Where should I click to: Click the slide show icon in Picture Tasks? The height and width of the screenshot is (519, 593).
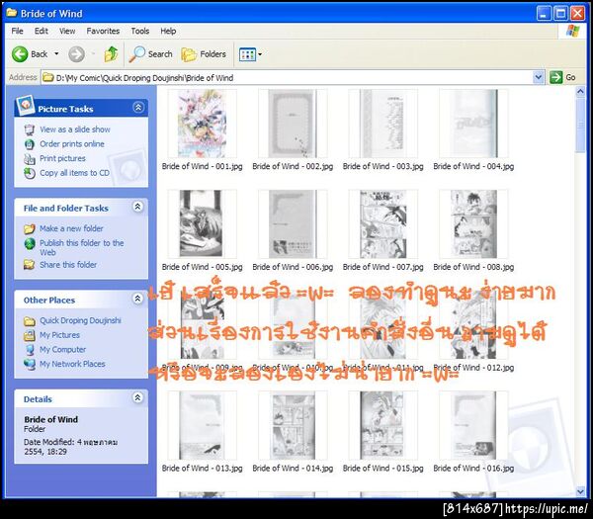tap(30, 130)
